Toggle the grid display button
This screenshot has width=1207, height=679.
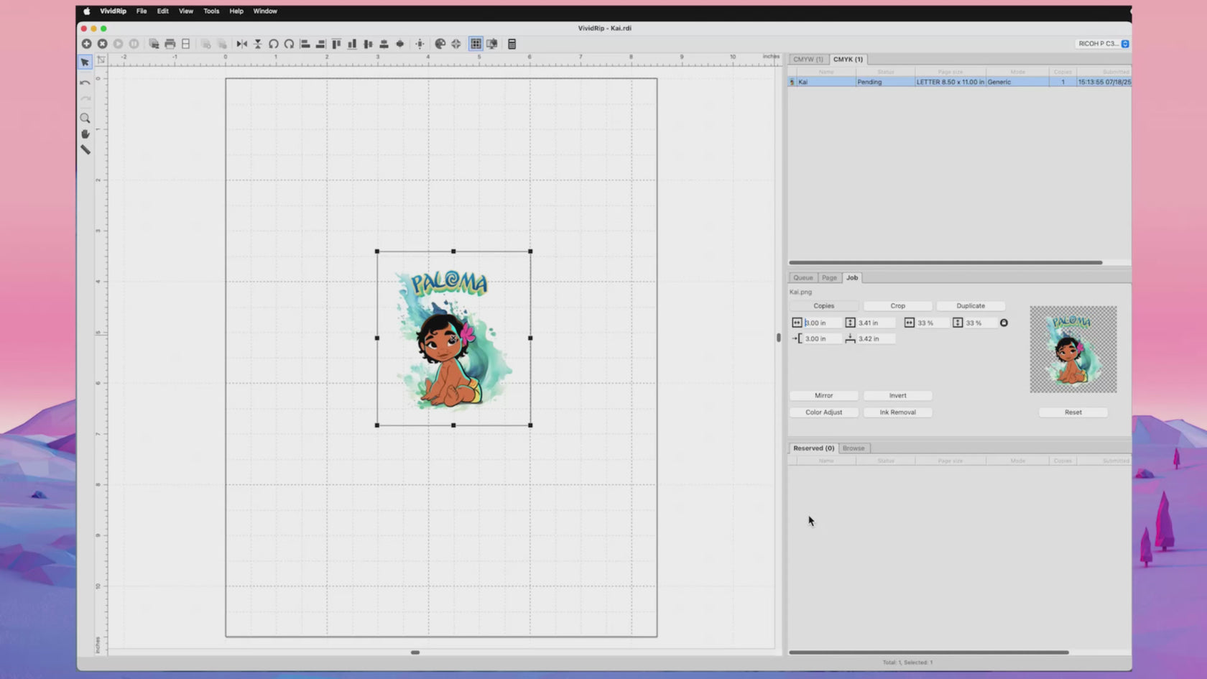476,44
